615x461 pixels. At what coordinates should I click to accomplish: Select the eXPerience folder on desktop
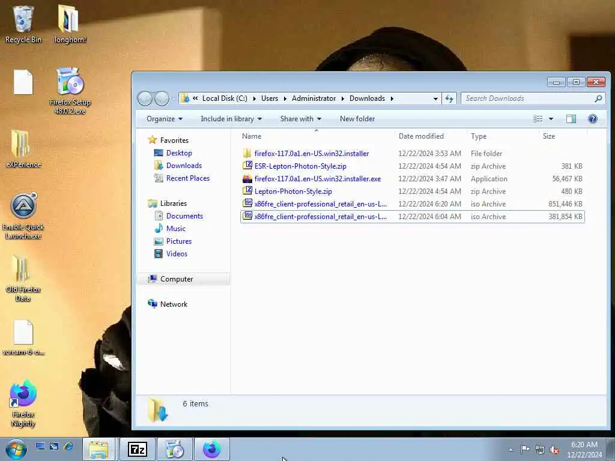click(23, 149)
